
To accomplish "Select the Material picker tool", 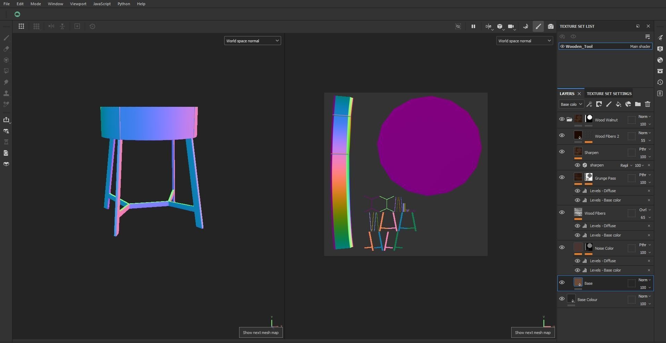I will click(x=6, y=104).
